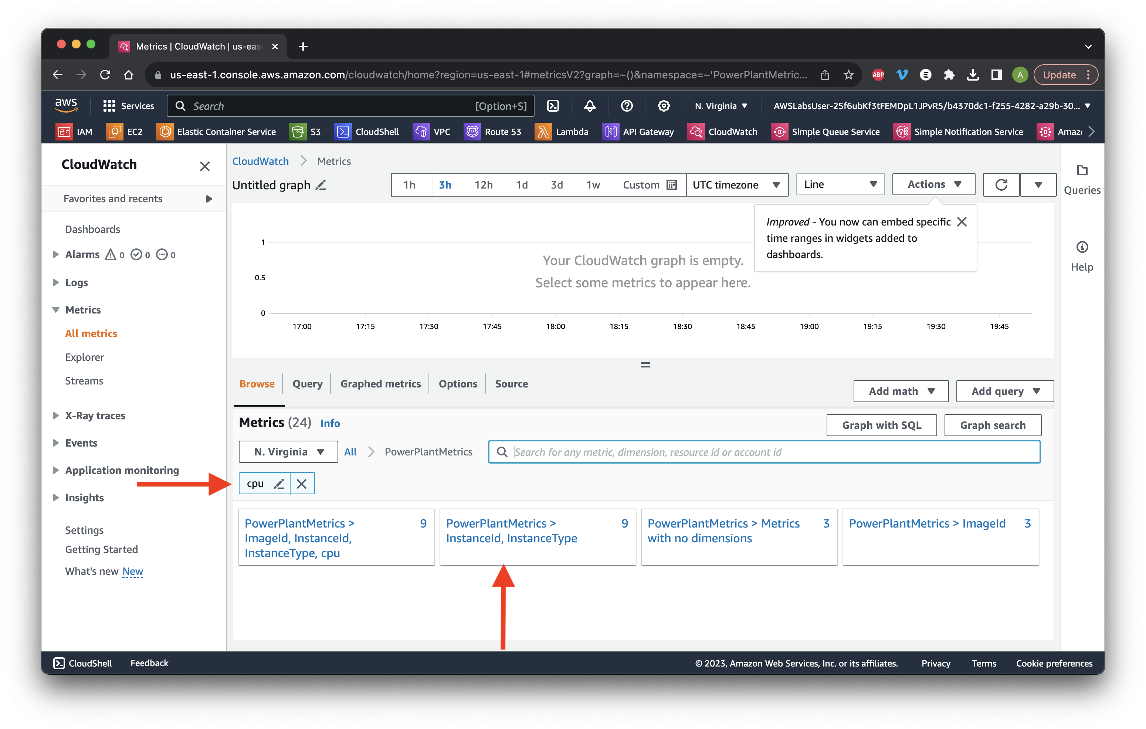1146x729 pixels.
Task: Open the Services grid menu
Action: click(129, 106)
